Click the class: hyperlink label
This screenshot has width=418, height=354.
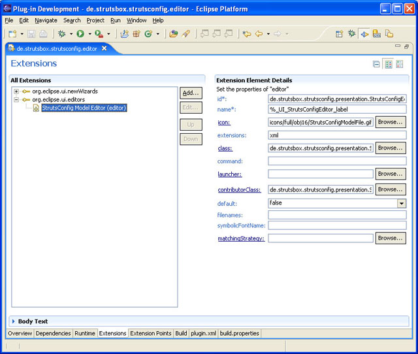tap(225, 148)
